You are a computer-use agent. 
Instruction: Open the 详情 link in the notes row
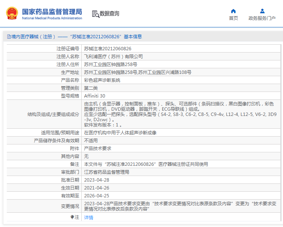coord(88,217)
